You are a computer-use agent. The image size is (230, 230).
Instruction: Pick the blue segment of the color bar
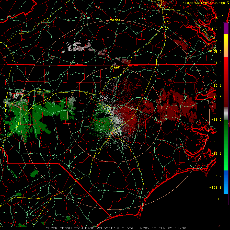226,182
